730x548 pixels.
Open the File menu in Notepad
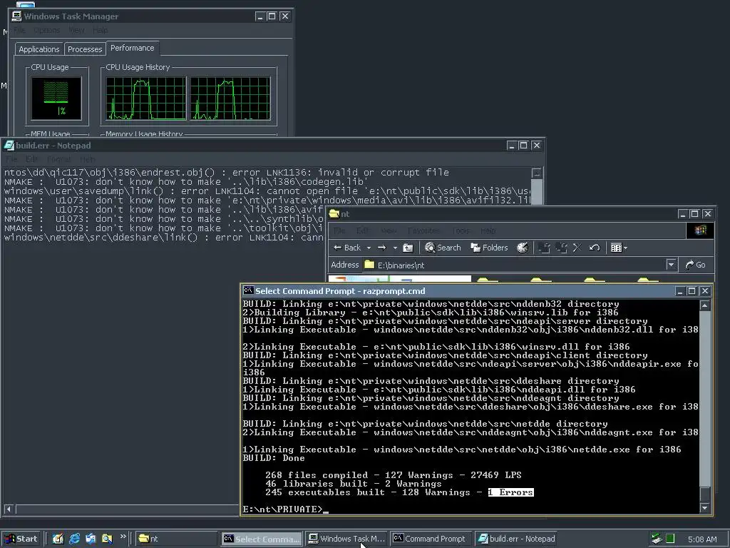pyautogui.click(x=11, y=159)
